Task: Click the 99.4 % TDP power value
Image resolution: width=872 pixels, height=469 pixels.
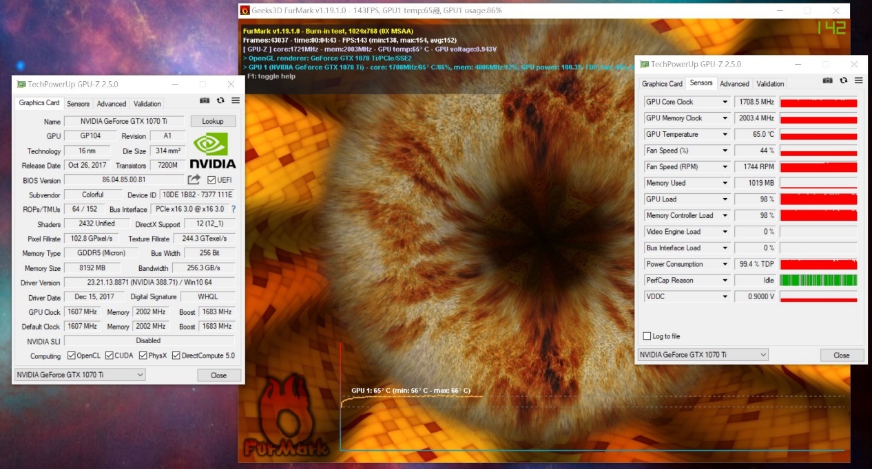Action: point(756,264)
